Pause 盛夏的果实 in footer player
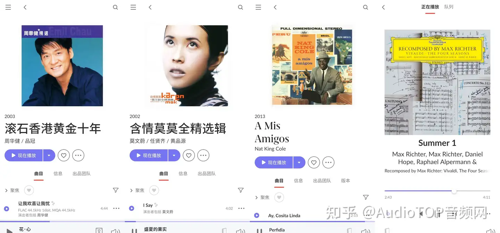The image size is (500, 233). tap(134, 231)
